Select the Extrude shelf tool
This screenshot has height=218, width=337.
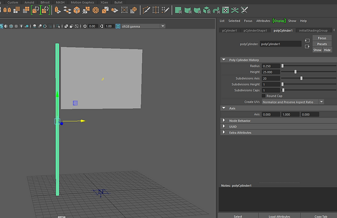[58, 10]
